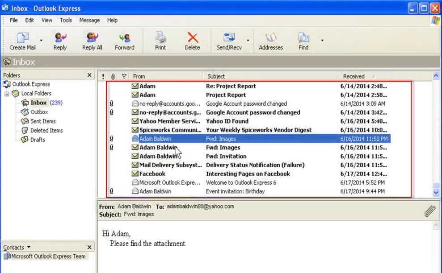Click the open-envelope icon of Welcome message
Viewport: 442px width, 273px height.
[135, 182]
